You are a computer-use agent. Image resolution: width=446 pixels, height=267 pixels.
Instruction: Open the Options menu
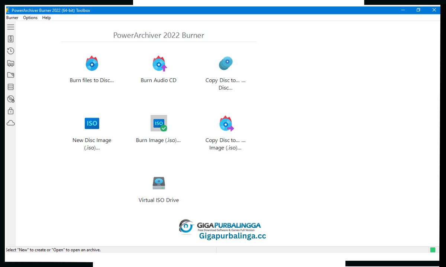pos(30,18)
